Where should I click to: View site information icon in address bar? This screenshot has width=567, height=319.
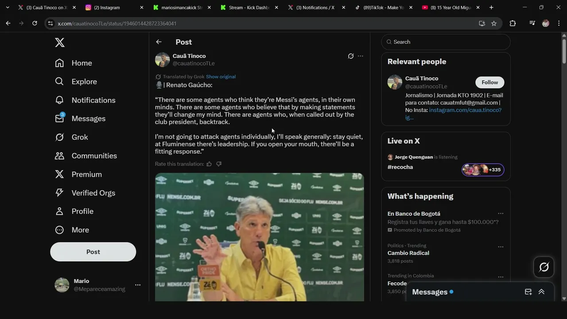51,23
